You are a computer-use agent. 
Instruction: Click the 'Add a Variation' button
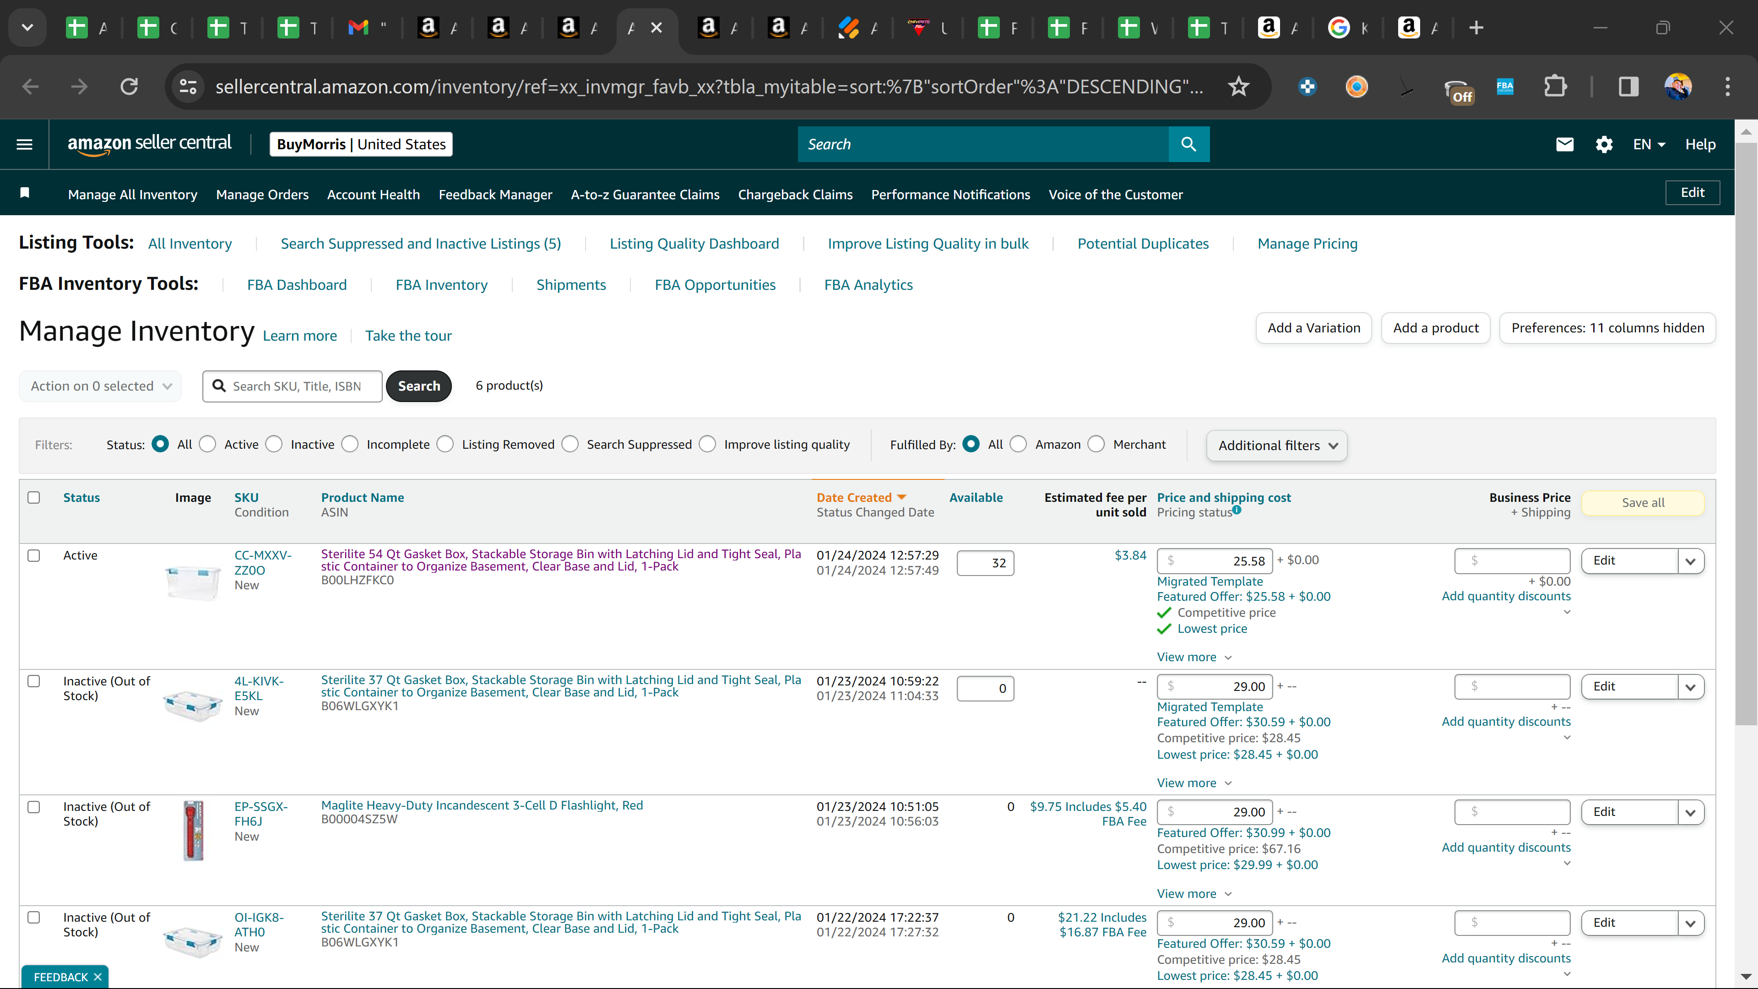(x=1314, y=328)
